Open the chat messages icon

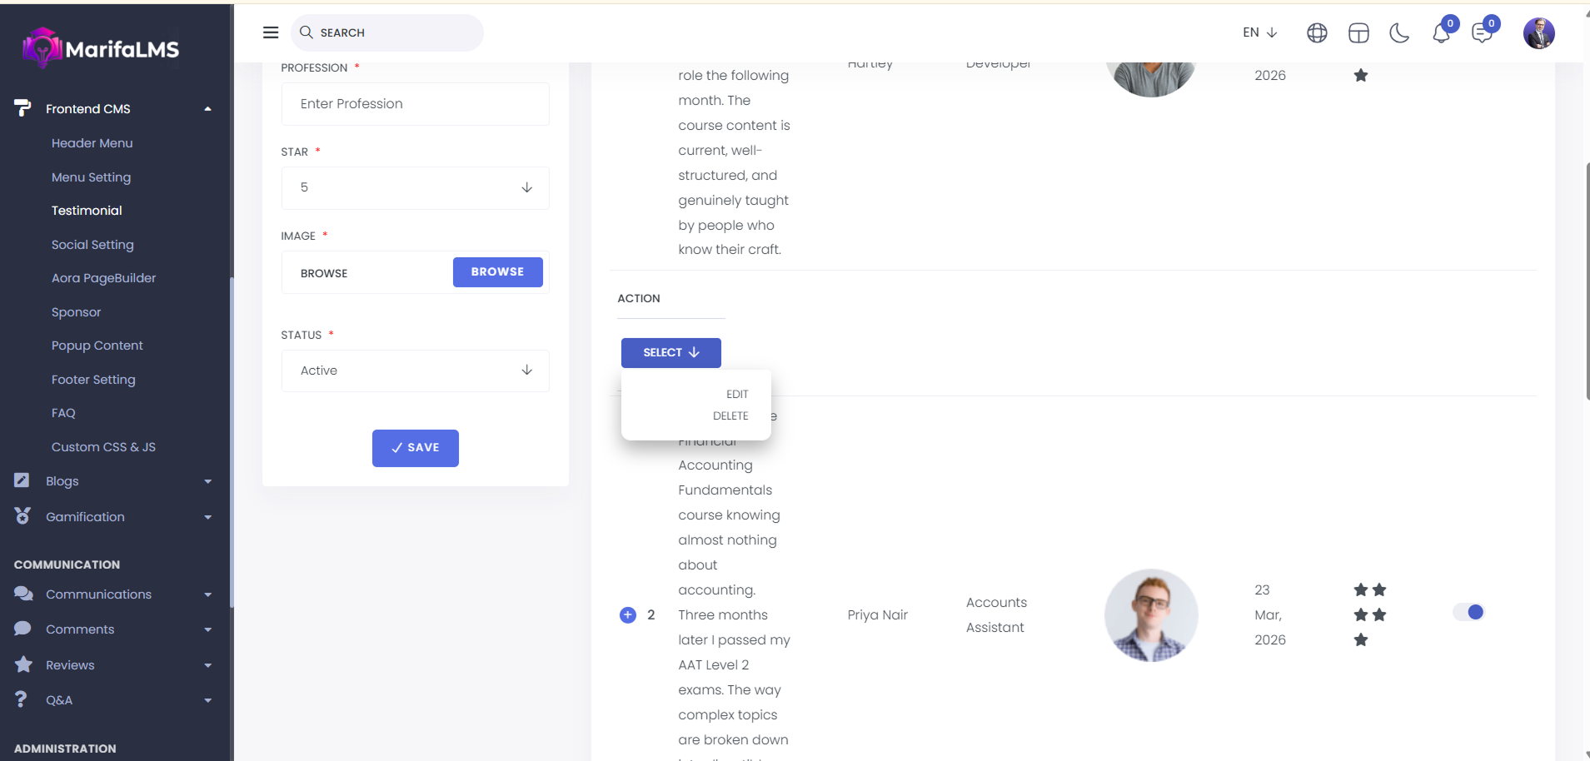click(1482, 33)
